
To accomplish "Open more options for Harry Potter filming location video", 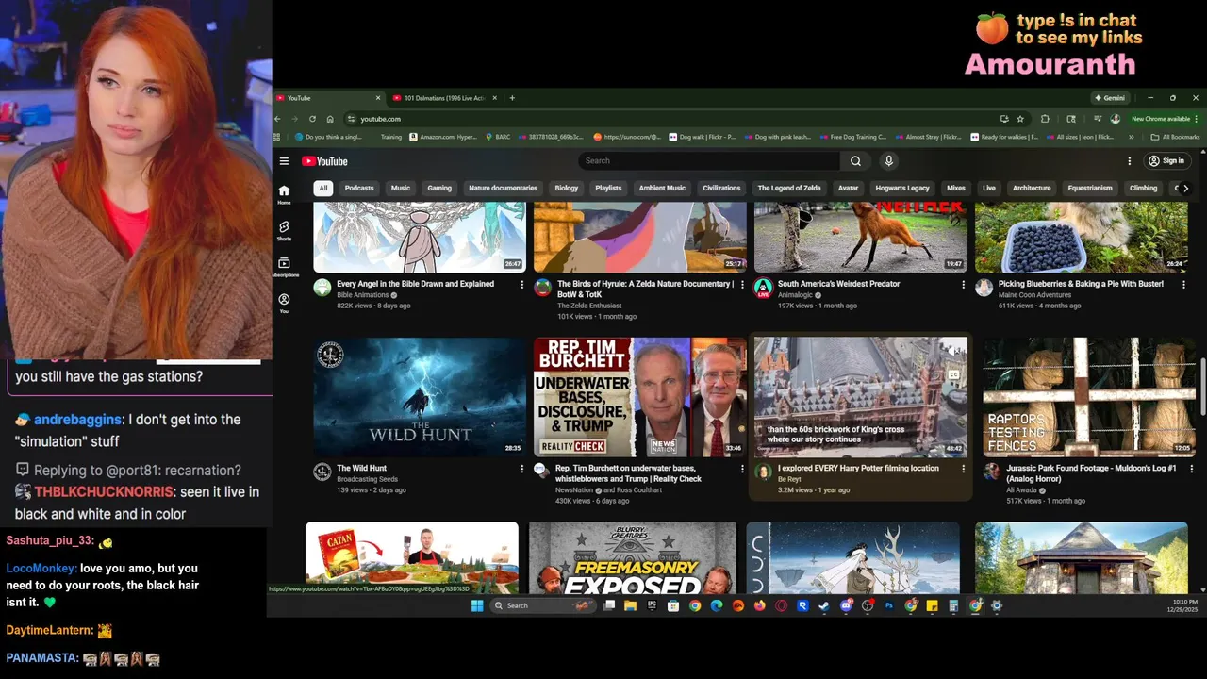I will [x=963, y=469].
